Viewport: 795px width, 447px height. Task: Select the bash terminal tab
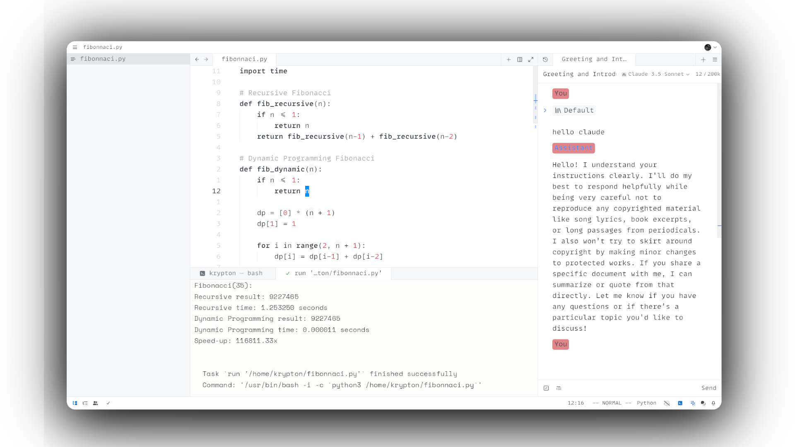[236, 273]
